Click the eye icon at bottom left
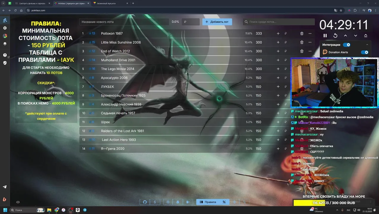The height and width of the screenshot is (214, 379). pos(18,202)
